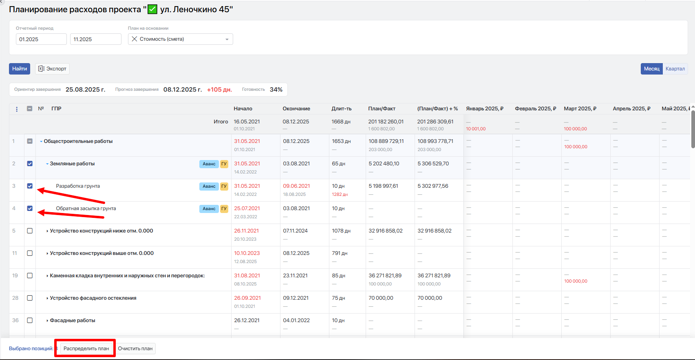Open the three-dot column settings menu

click(17, 109)
